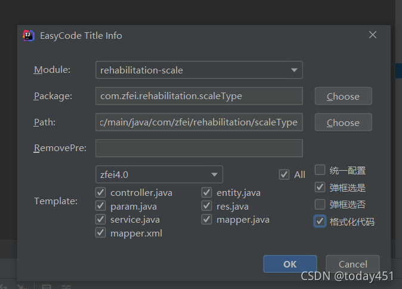Viewport: 402px width, 289px height.
Task: Toggle the 格式化代码 checkbox
Action: [320, 222]
